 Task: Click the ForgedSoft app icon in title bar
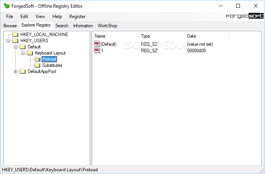[x=7, y=6]
